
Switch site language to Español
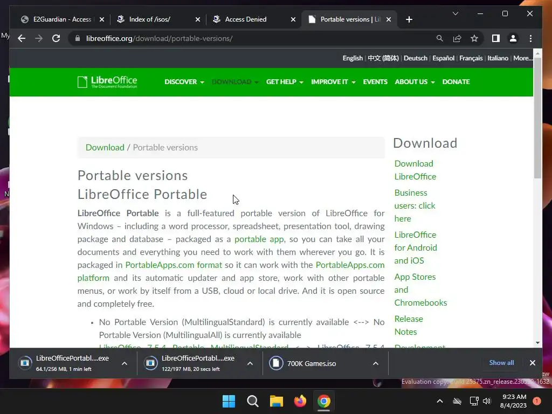[x=443, y=58]
